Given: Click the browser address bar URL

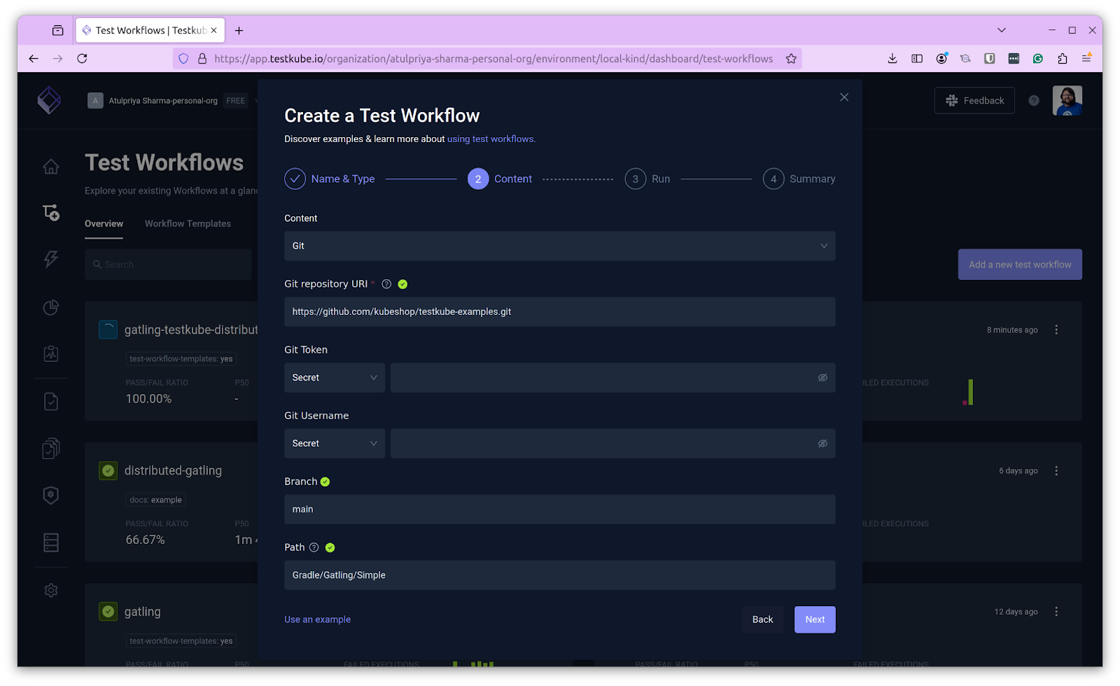Looking at the screenshot, I should point(493,59).
